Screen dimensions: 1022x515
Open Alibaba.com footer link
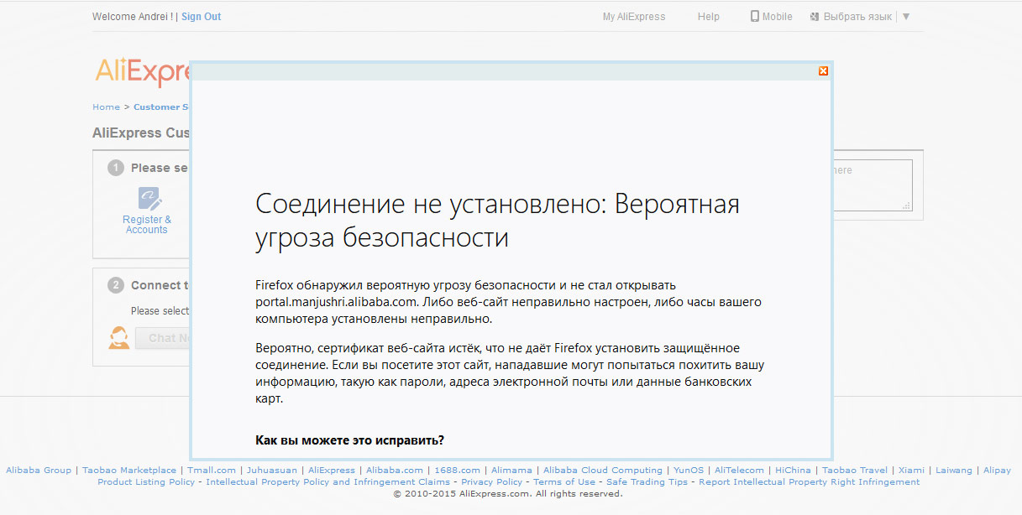[x=395, y=471]
